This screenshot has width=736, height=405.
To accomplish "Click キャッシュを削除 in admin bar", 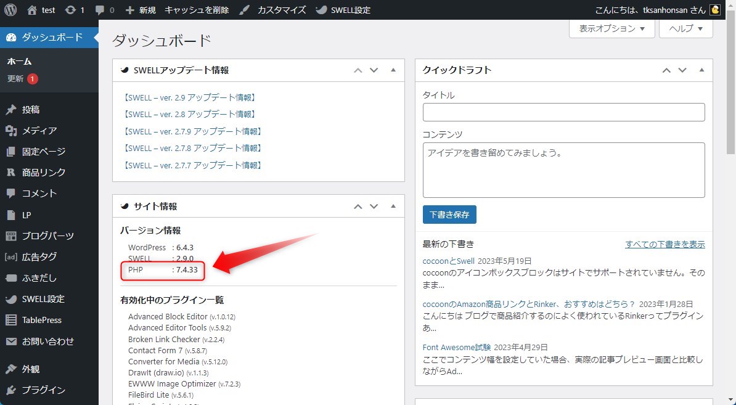I will coord(197,10).
